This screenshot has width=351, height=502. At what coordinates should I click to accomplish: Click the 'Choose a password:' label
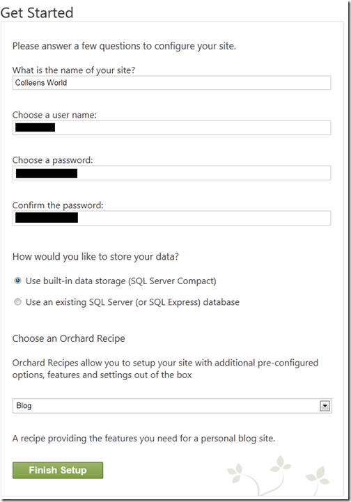[52, 160]
